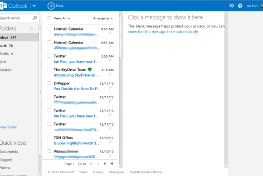Check the TSN Offers message checkbox

49,137
